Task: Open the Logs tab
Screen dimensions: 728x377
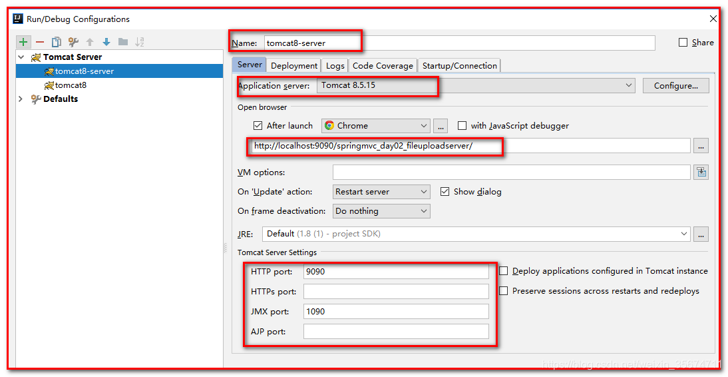Action: [335, 65]
